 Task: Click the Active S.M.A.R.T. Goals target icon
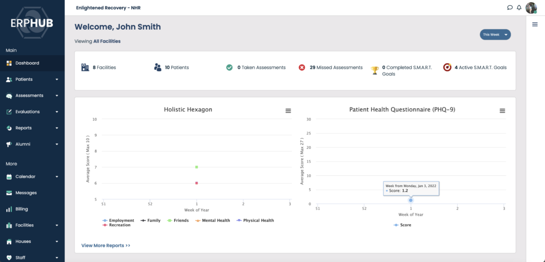tap(447, 67)
